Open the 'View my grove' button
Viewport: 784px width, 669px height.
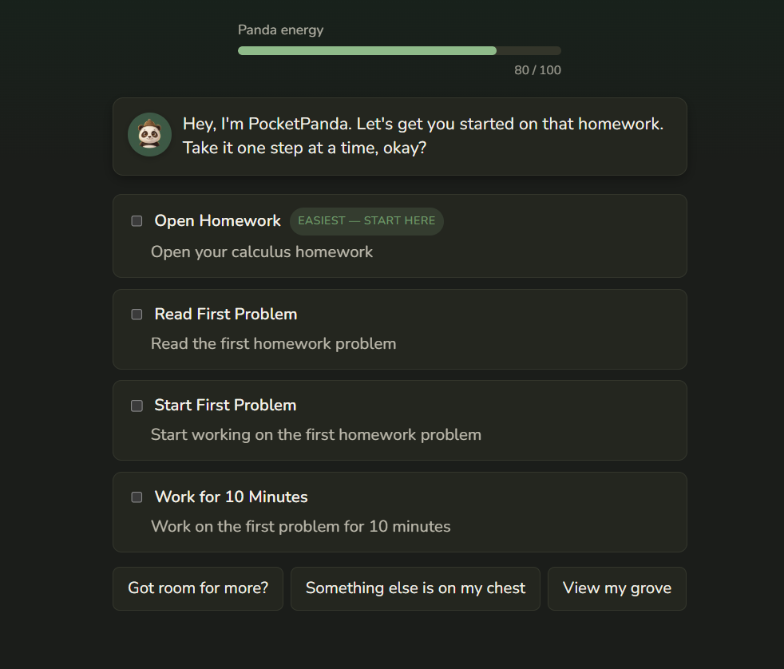pos(617,588)
